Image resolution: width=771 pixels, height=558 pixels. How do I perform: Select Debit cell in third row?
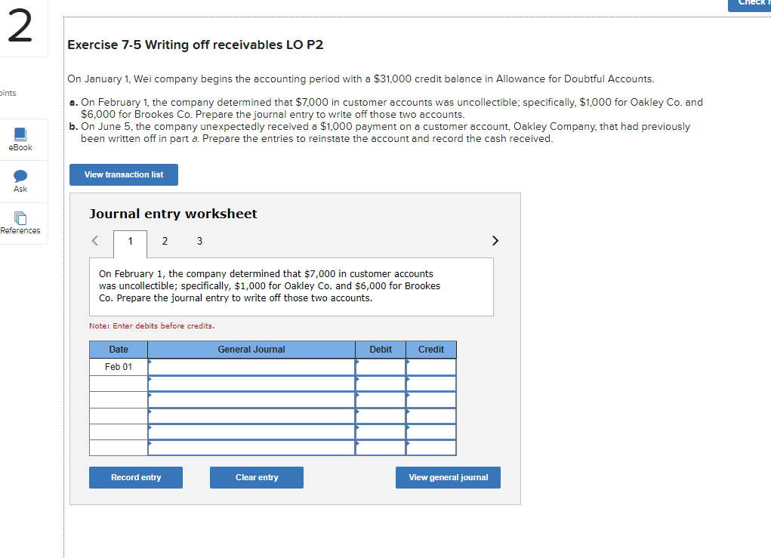click(x=381, y=399)
